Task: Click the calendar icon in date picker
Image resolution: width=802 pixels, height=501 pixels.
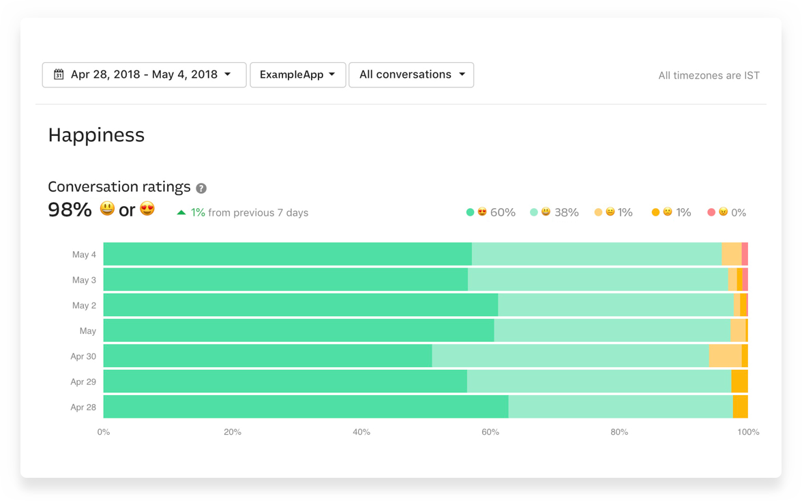Action: 59,74
